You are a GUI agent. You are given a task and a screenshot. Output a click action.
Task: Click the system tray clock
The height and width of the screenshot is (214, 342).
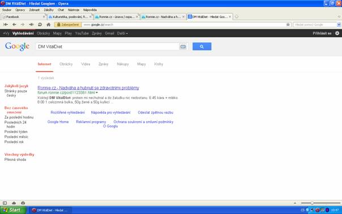[335, 210]
